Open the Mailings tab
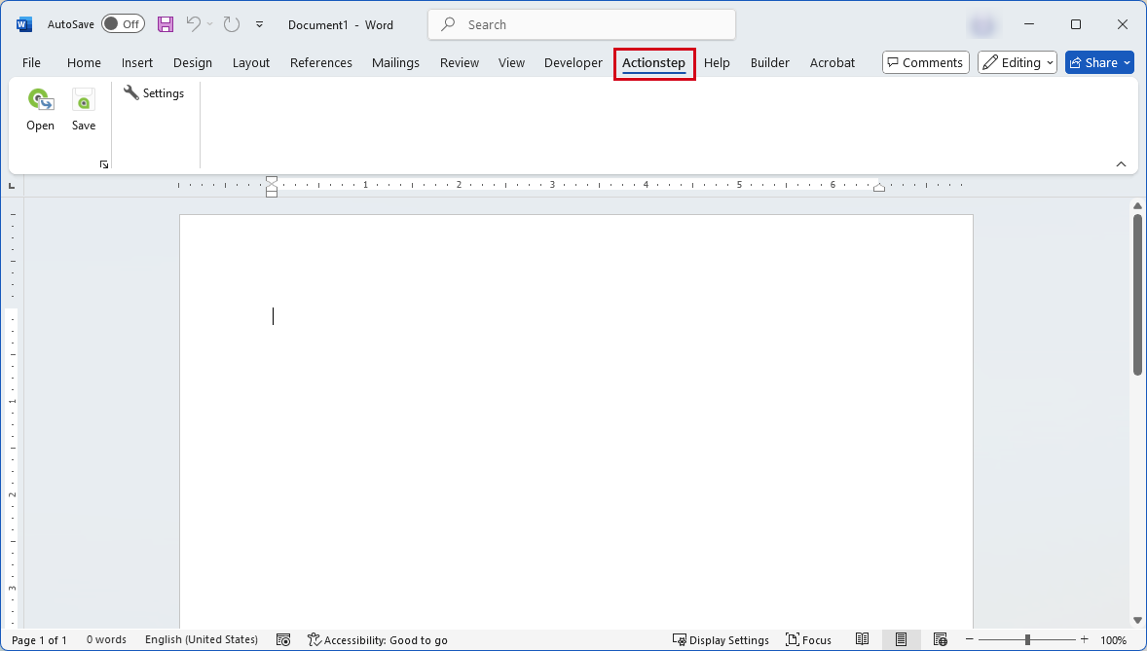The height and width of the screenshot is (651, 1147). [x=395, y=61]
